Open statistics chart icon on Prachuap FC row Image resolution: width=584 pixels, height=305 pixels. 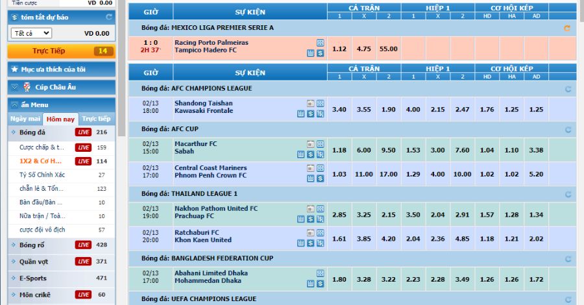301,219
